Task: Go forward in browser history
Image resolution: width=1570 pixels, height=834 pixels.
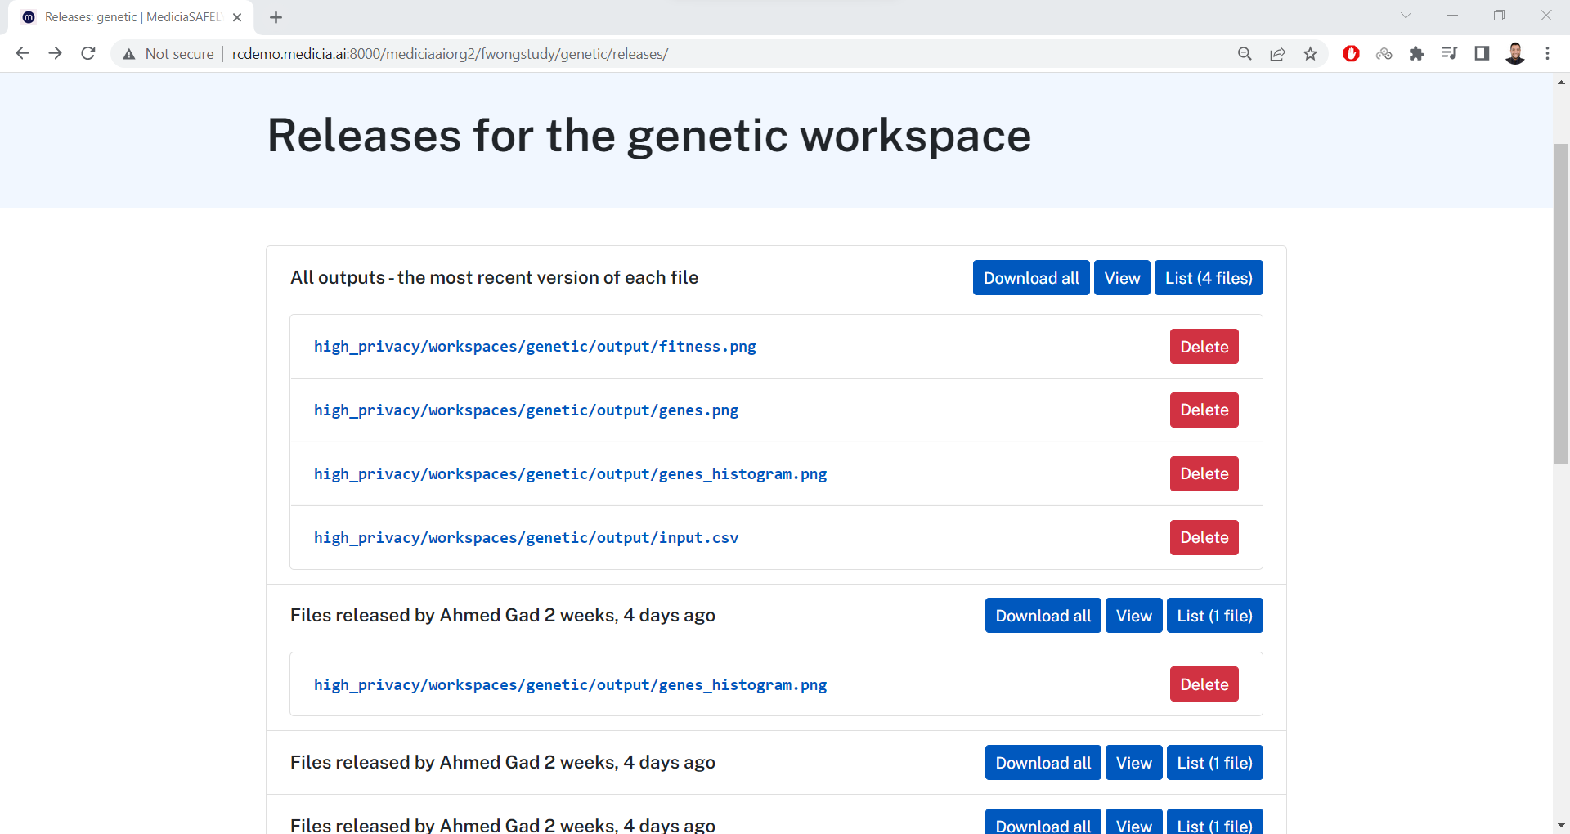Action: point(55,53)
